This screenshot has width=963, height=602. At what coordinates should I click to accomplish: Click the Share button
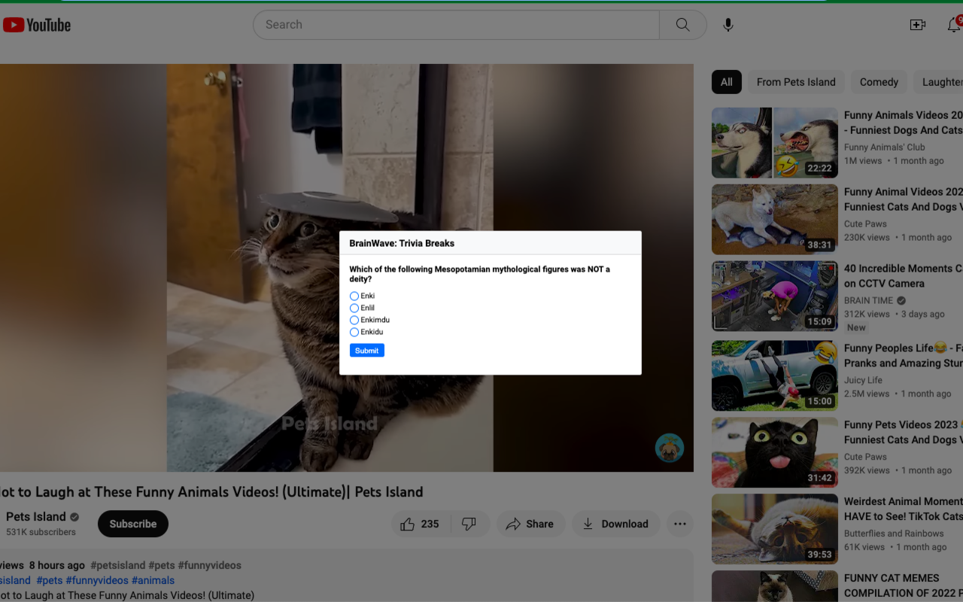pyautogui.click(x=530, y=524)
